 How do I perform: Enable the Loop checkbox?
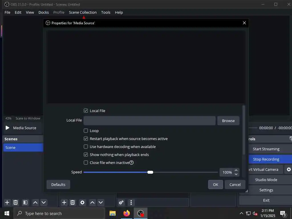[86, 131]
